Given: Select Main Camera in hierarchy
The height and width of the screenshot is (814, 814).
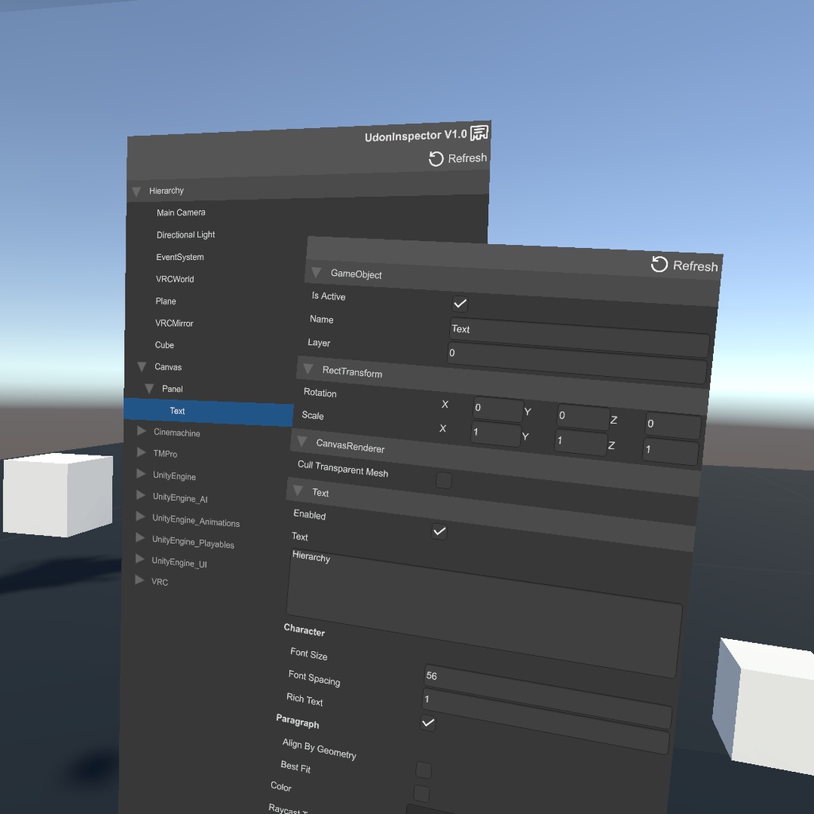Looking at the screenshot, I should tap(181, 212).
